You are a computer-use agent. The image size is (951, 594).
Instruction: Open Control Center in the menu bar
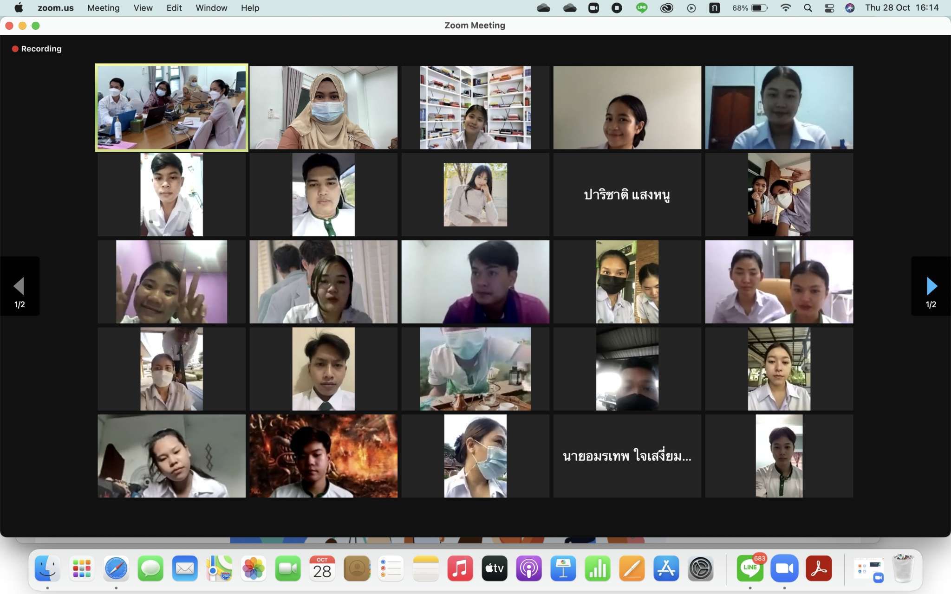tap(829, 8)
